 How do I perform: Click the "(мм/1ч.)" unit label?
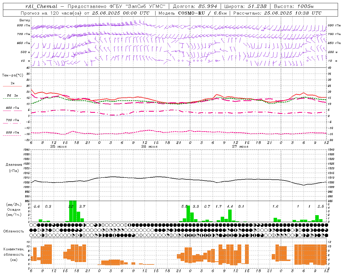13,215
